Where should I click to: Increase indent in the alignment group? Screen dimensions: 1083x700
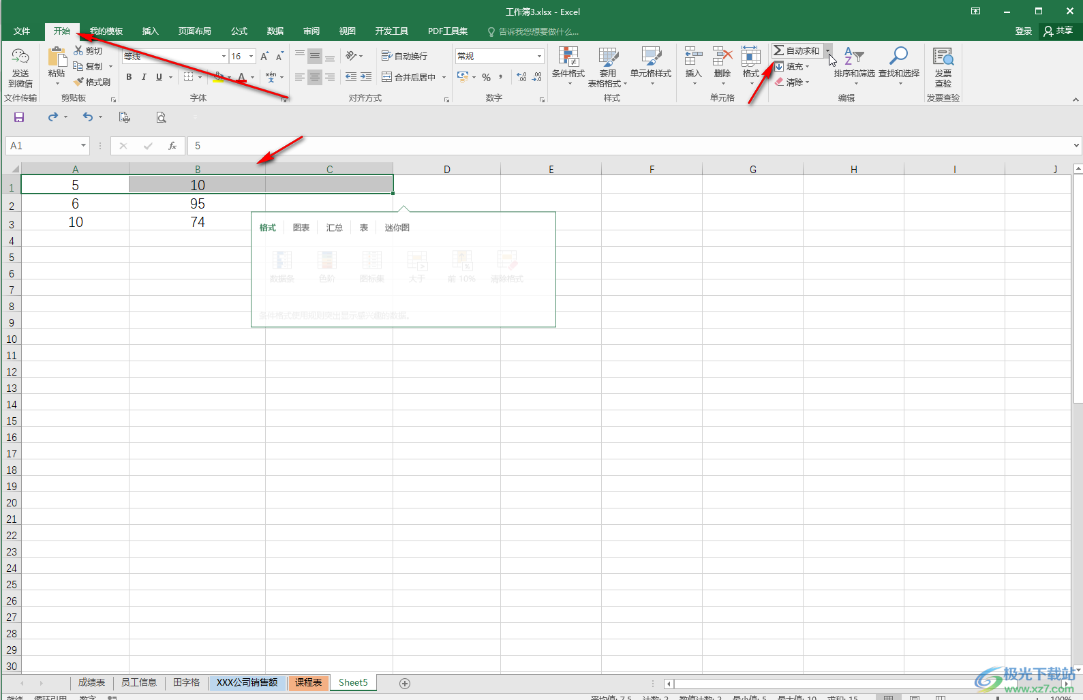(x=366, y=77)
